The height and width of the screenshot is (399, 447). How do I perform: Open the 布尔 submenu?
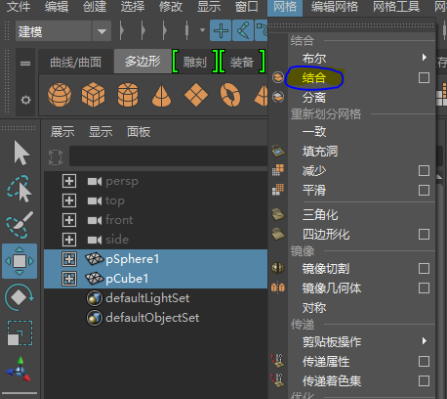point(362,59)
